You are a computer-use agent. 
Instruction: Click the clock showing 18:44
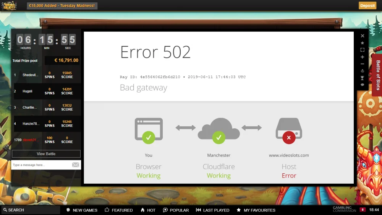374,210
